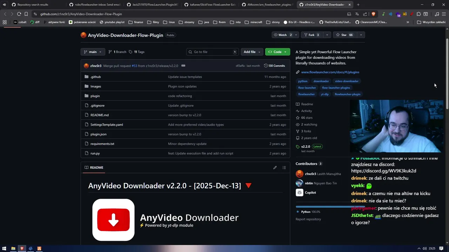Viewport: 449px width, 252px height.
Task: Open the Images folder
Action: [x=95, y=86]
